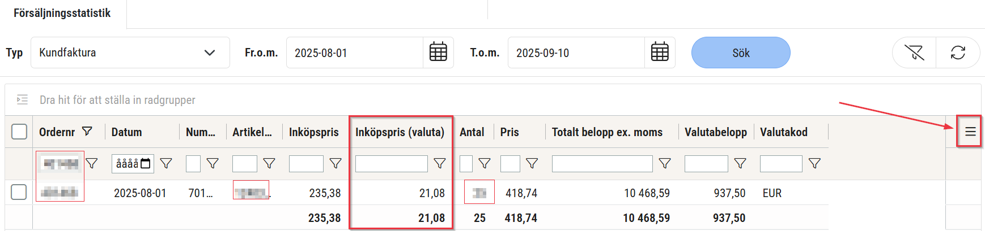Open filter options for Totalt belopp column
985x231 pixels.
pos(665,163)
